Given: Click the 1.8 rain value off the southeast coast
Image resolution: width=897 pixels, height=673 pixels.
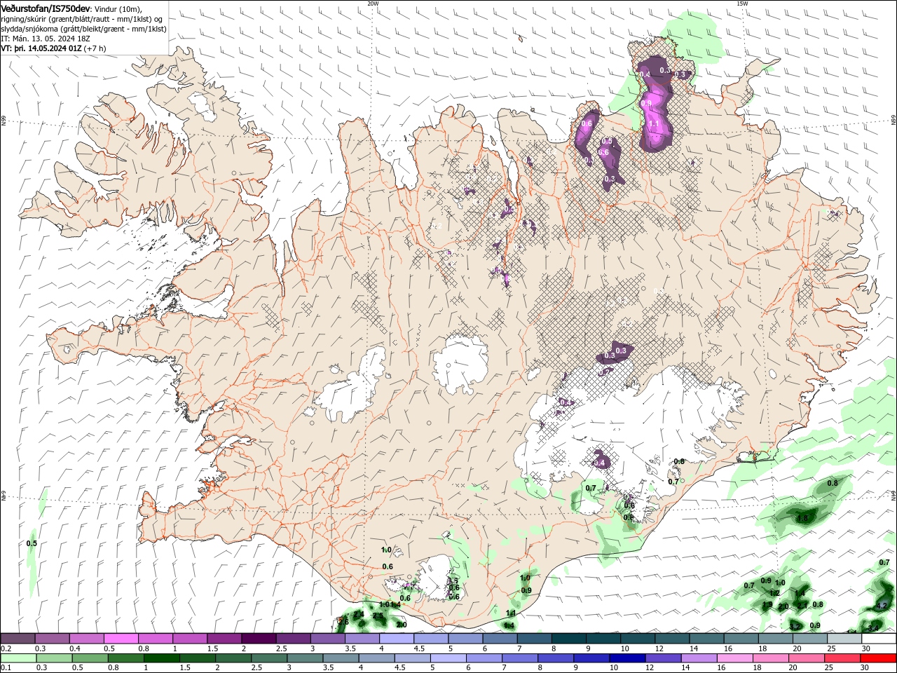Looking at the screenshot, I should pos(803,518).
